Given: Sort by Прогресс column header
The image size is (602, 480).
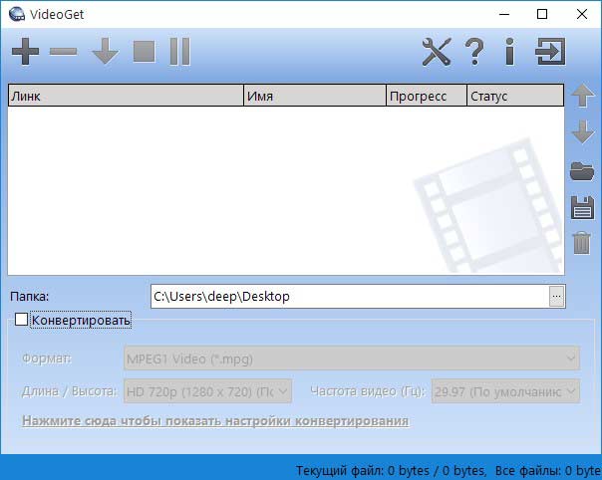Looking at the screenshot, I should point(427,96).
